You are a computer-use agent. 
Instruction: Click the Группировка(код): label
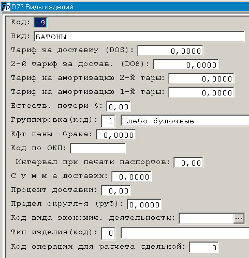pos(54,120)
